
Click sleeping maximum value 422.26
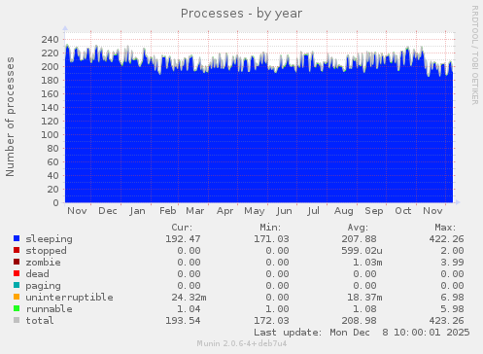click(447, 239)
